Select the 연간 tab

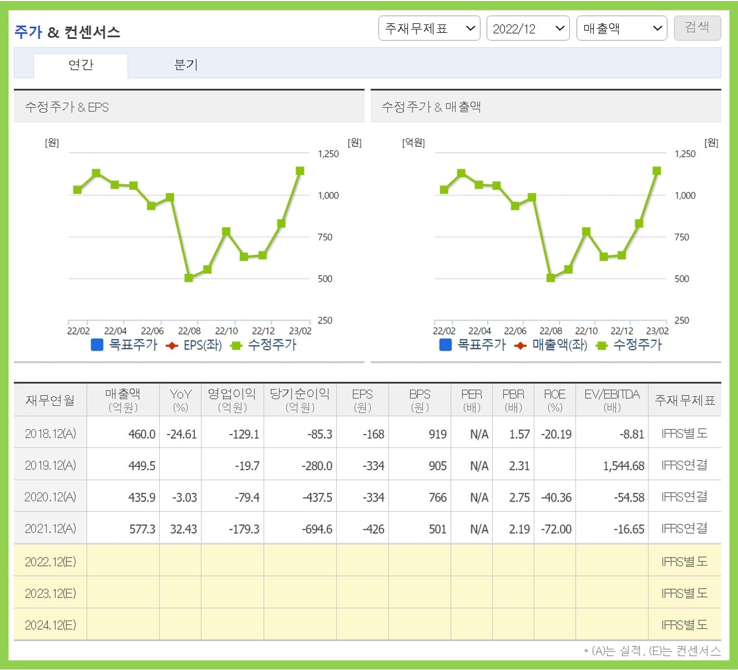click(81, 65)
